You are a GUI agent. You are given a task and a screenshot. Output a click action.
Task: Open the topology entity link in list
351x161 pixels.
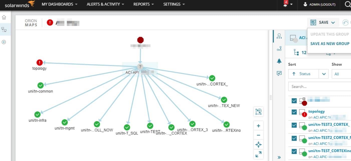[316, 111]
